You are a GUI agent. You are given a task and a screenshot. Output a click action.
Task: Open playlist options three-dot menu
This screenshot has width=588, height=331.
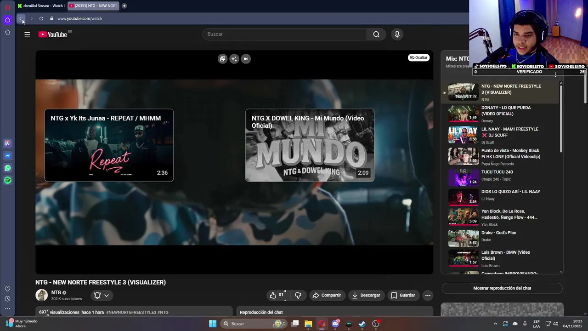[x=555, y=74]
